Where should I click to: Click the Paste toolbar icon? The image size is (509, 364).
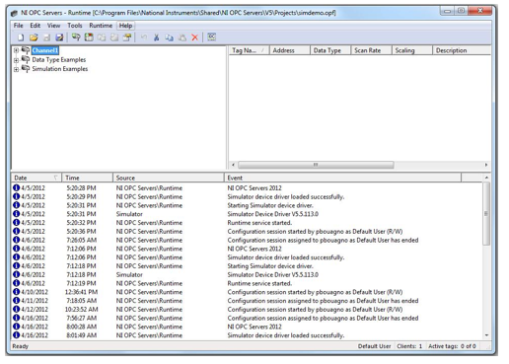pos(182,37)
